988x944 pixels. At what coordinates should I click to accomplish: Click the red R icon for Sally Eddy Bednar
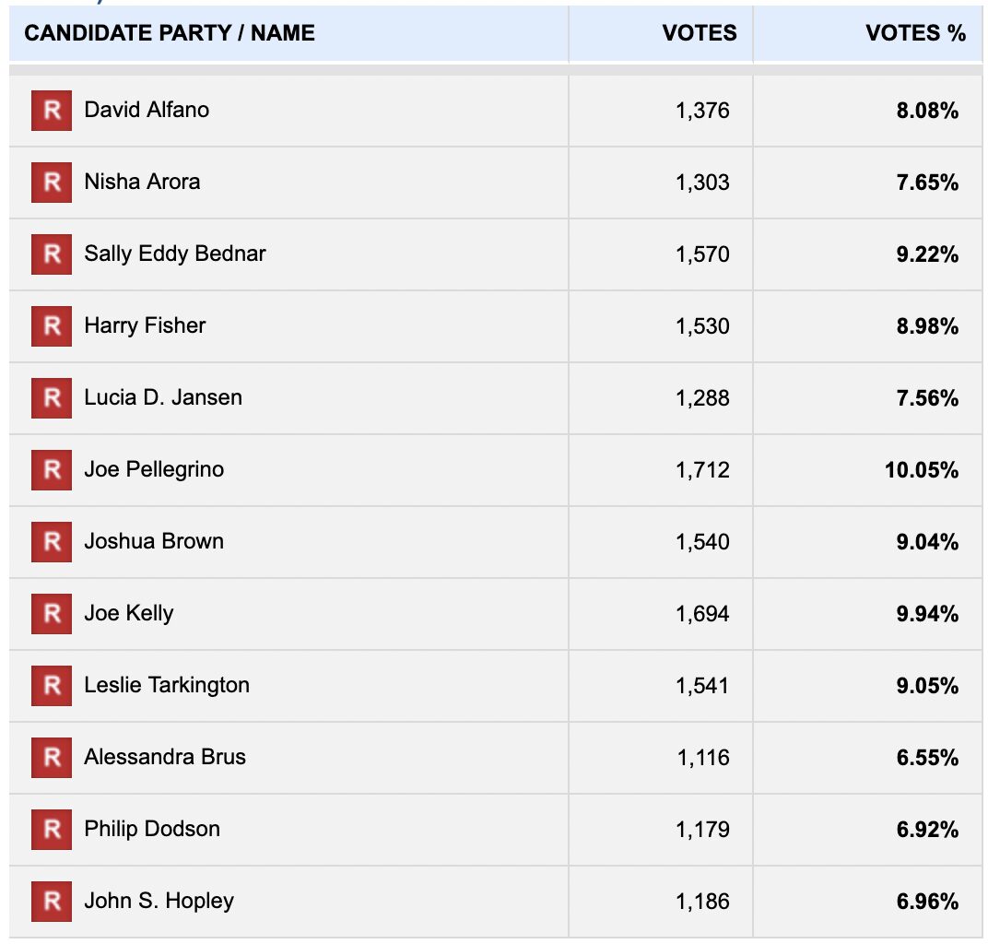point(52,254)
